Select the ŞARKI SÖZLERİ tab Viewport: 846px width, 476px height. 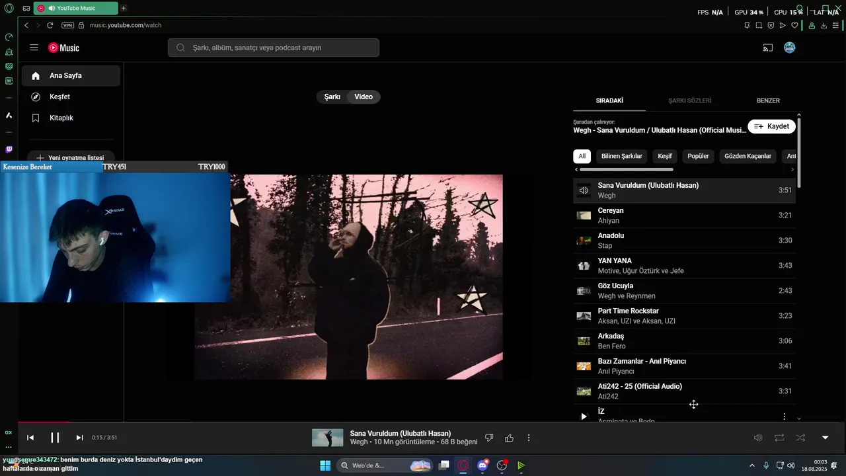[689, 100]
